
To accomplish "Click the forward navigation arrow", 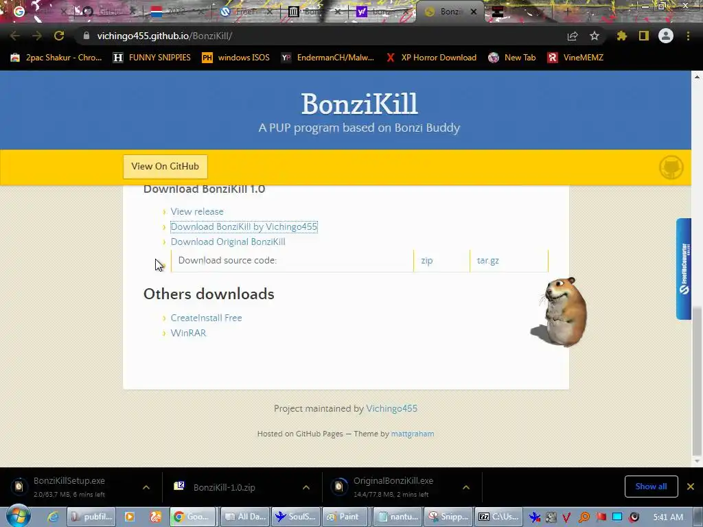I will (37, 36).
